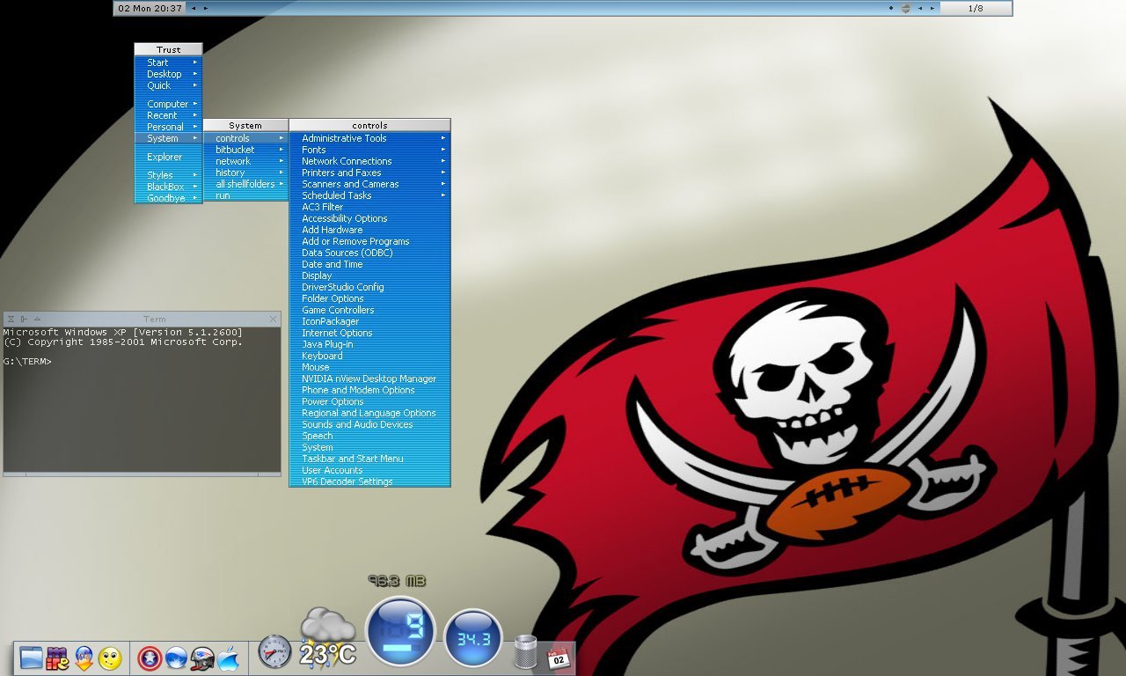1126x676 pixels.
Task: Click the hourglass icon on Term titlebar
Action: pyautogui.click(x=11, y=319)
